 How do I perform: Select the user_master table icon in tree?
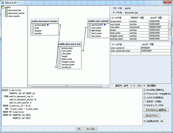pyautogui.click(x=6, y=16)
